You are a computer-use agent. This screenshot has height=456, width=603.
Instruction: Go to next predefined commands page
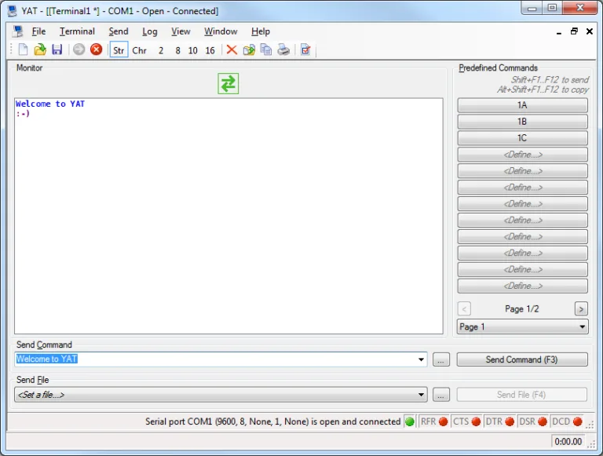click(x=581, y=308)
